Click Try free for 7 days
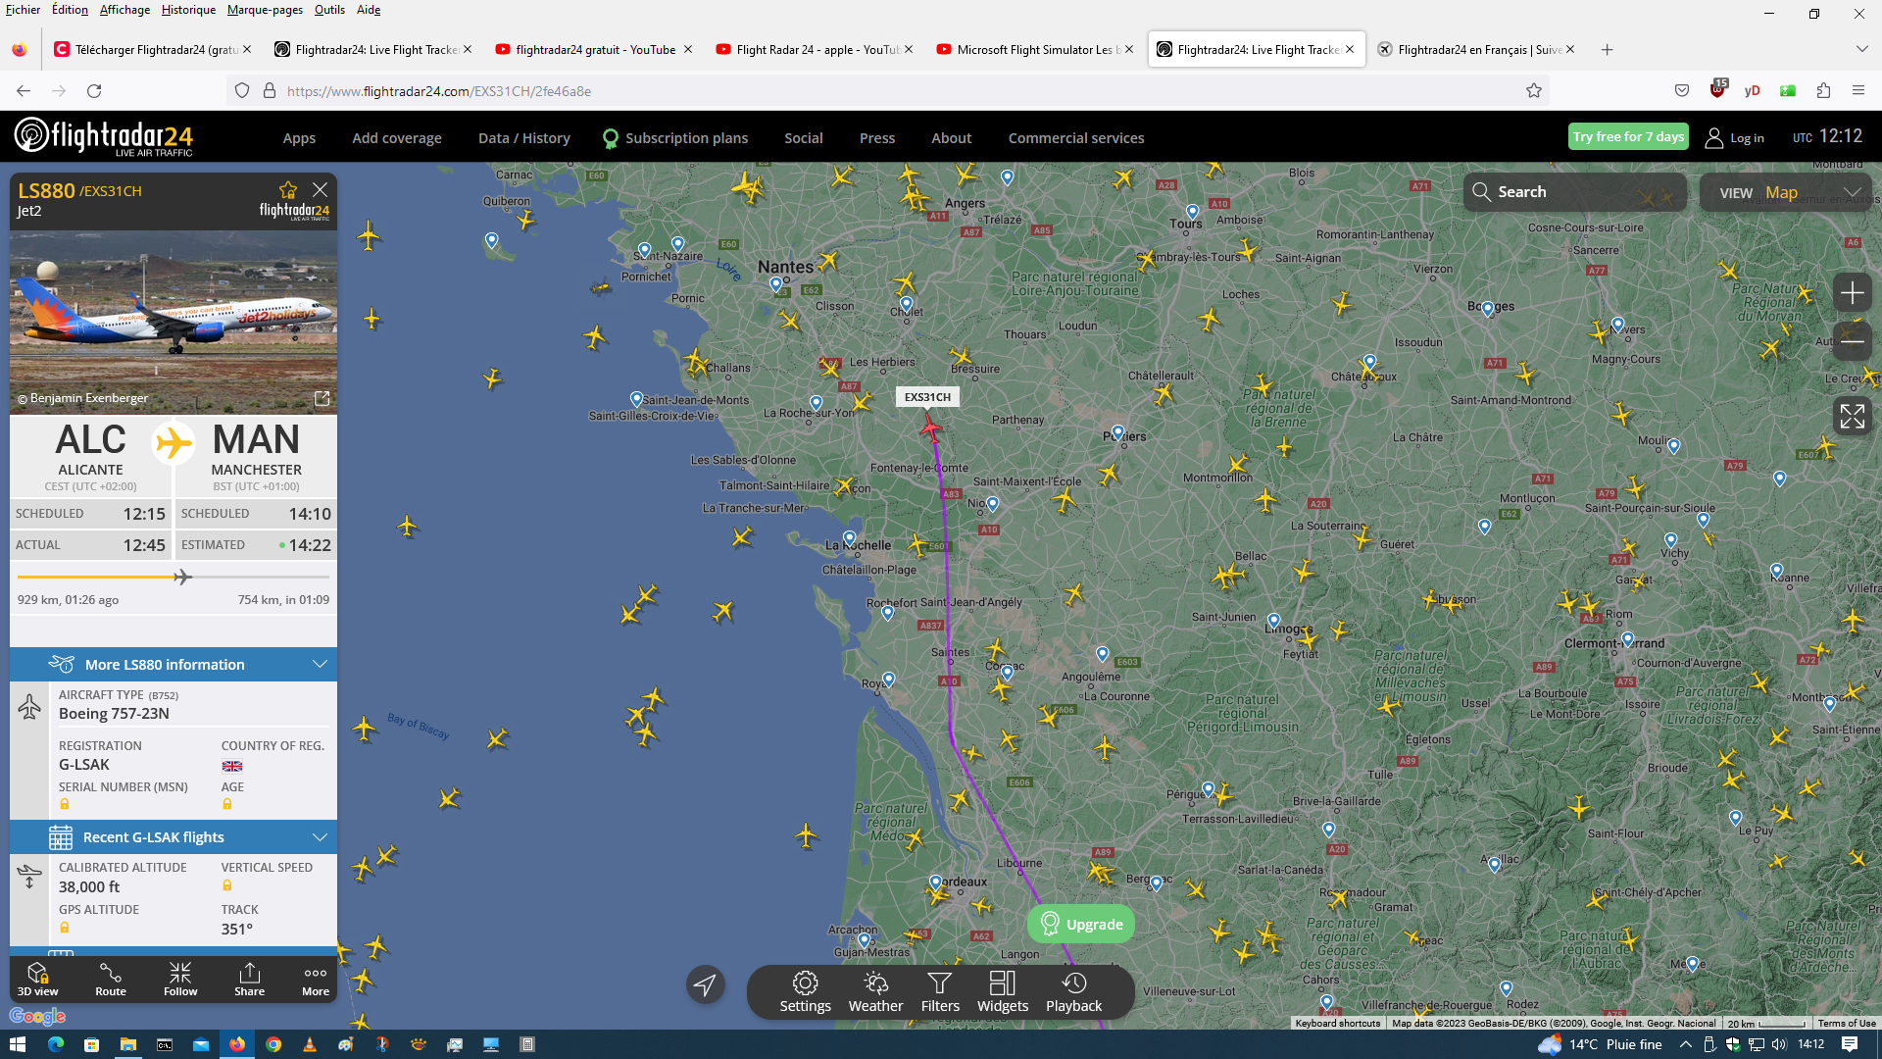This screenshot has width=1882, height=1059. [1627, 137]
